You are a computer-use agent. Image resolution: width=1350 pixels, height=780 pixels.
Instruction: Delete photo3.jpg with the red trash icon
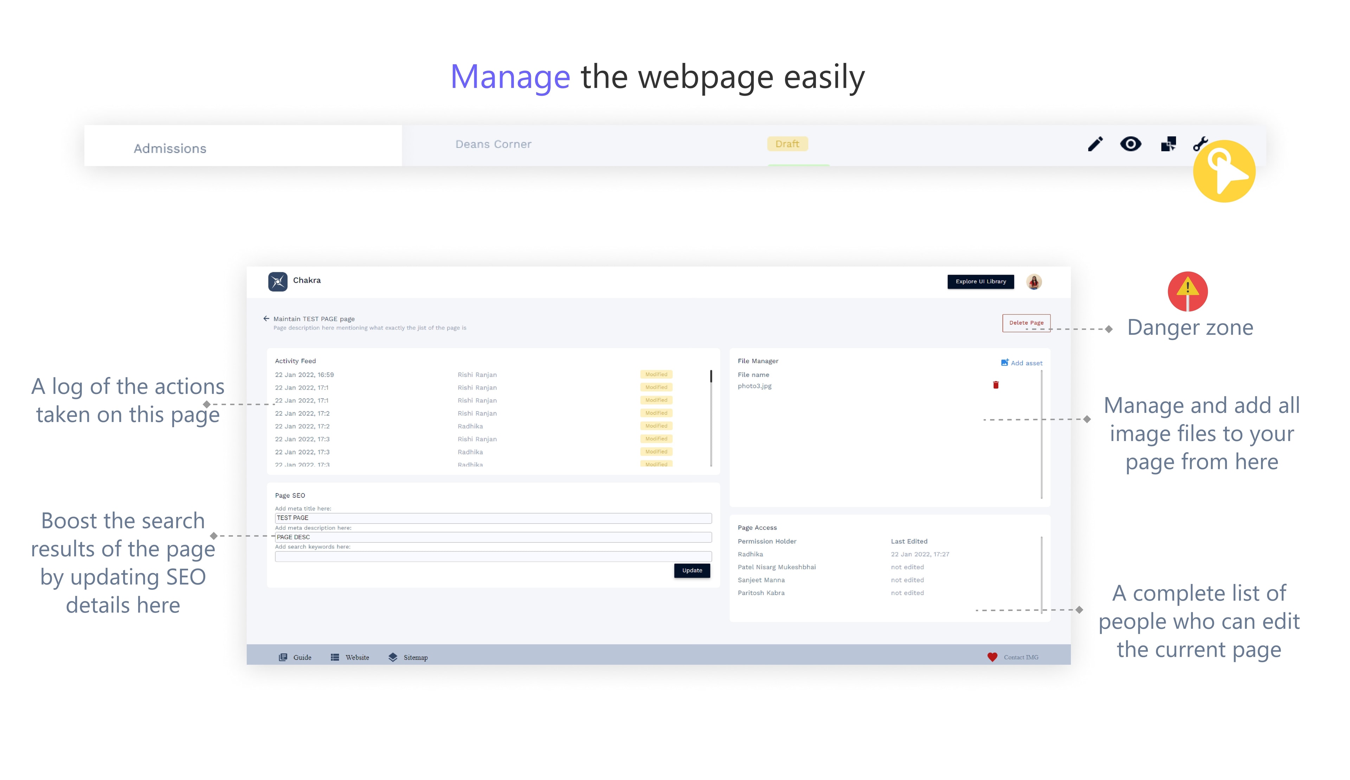pos(996,385)
